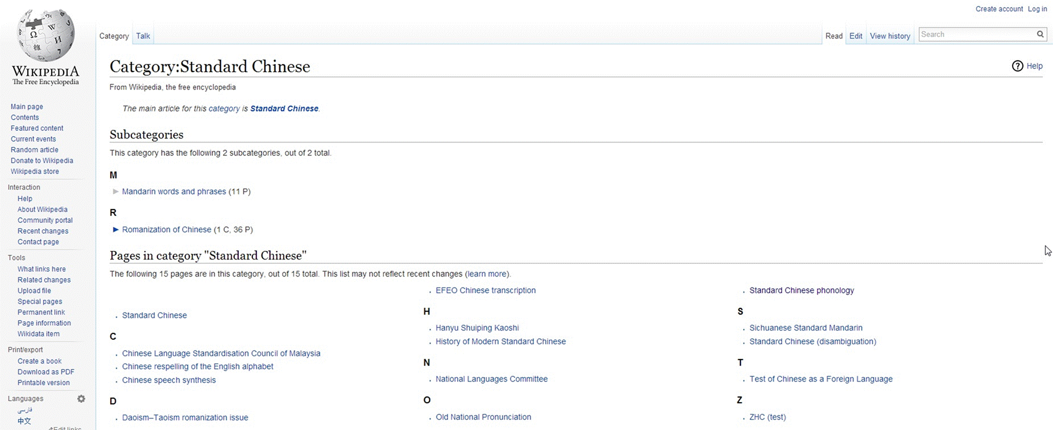This screenshot has height=430, width=1053.
Task: Select the Read tab
Action: (x=834, y=36)
